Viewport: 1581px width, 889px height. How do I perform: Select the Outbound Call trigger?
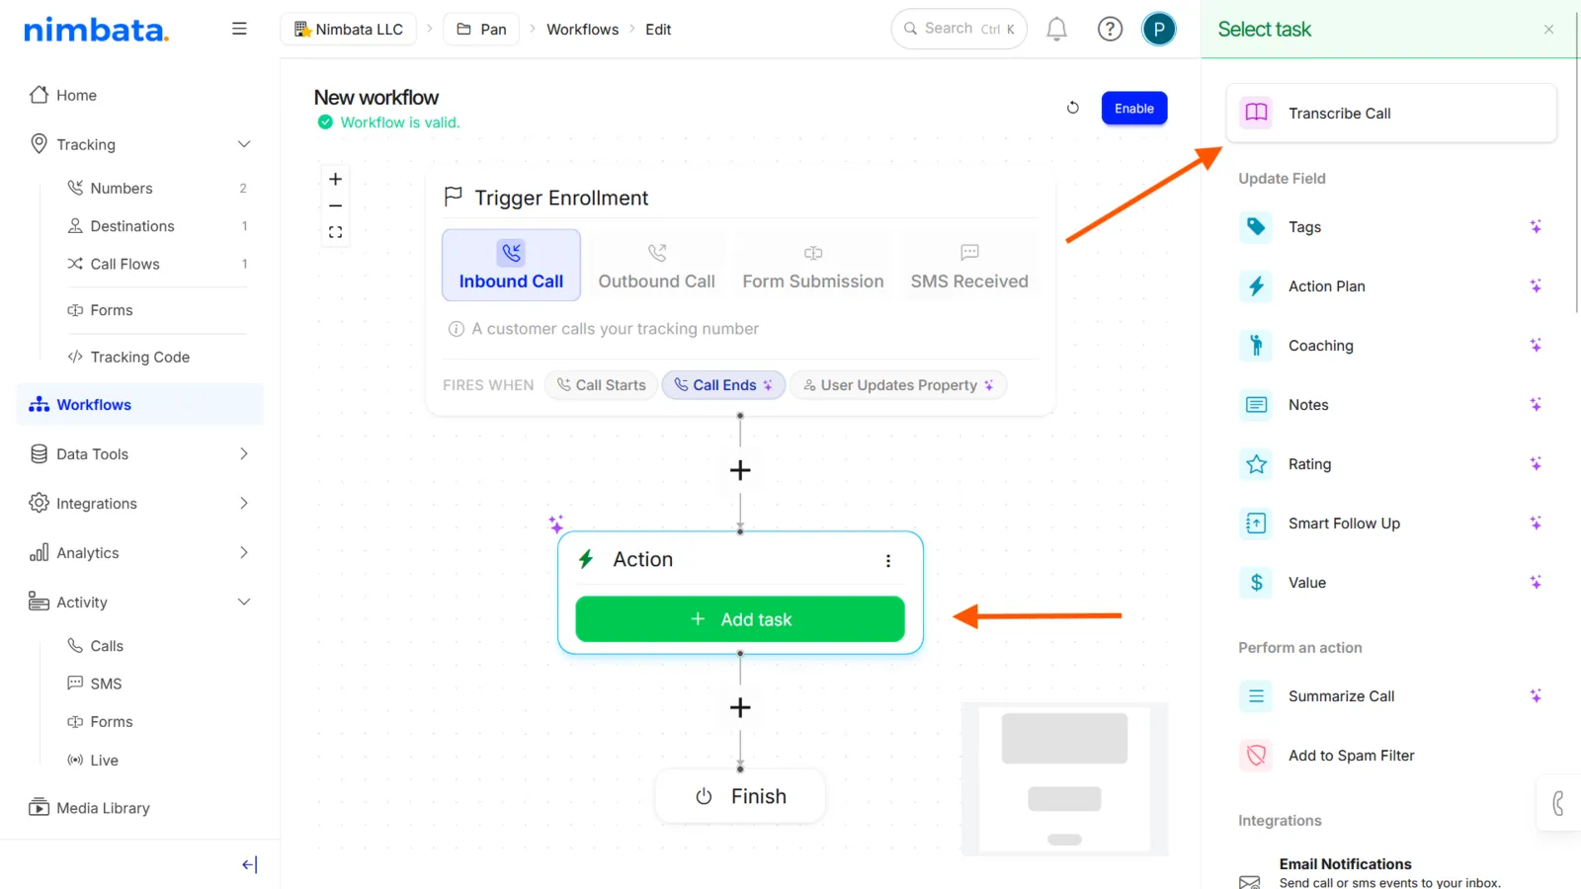pos(656,265)
